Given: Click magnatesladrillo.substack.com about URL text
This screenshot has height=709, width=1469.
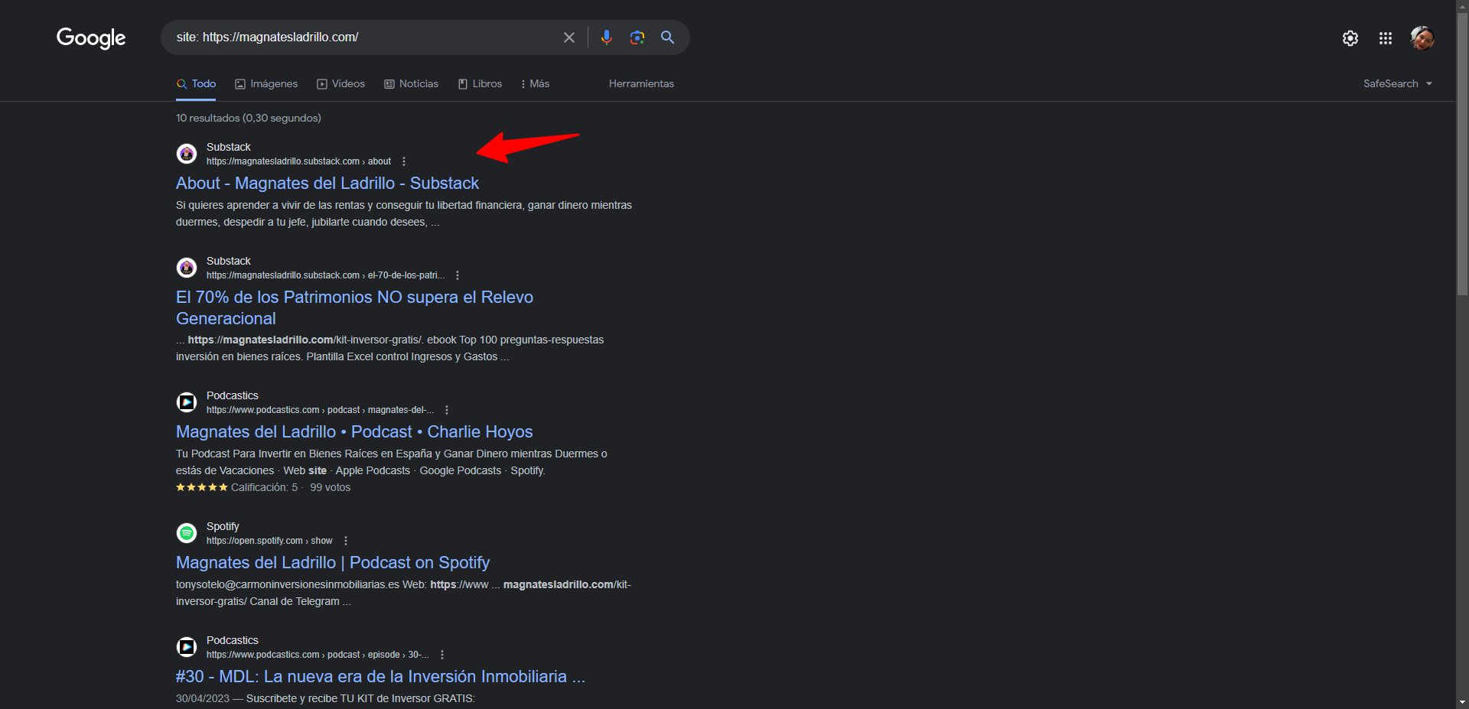Looking at the screenshot, I should [x=298, y=161].
